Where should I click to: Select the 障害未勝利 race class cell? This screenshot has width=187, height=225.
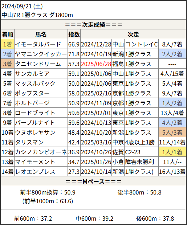click(x=142, y=162)
